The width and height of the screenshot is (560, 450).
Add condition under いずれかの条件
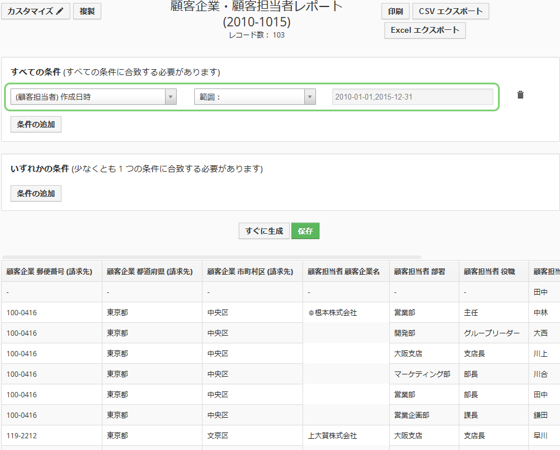(x=36, y=193)
